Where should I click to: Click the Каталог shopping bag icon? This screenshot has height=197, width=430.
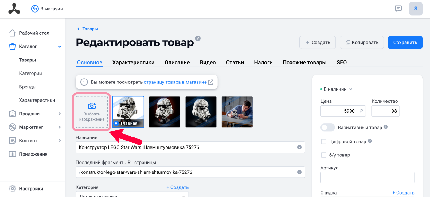(x=12, y=47)
